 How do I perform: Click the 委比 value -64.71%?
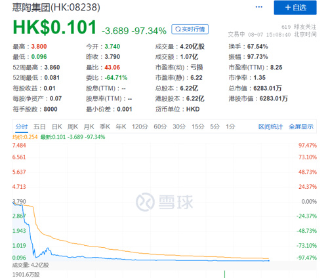click(x=116, y=77)
